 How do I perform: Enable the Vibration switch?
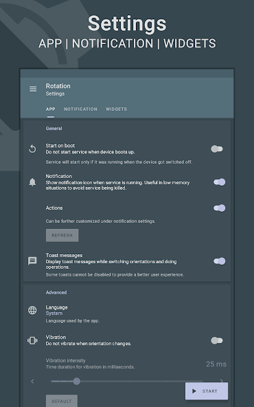tap(217, 340)
